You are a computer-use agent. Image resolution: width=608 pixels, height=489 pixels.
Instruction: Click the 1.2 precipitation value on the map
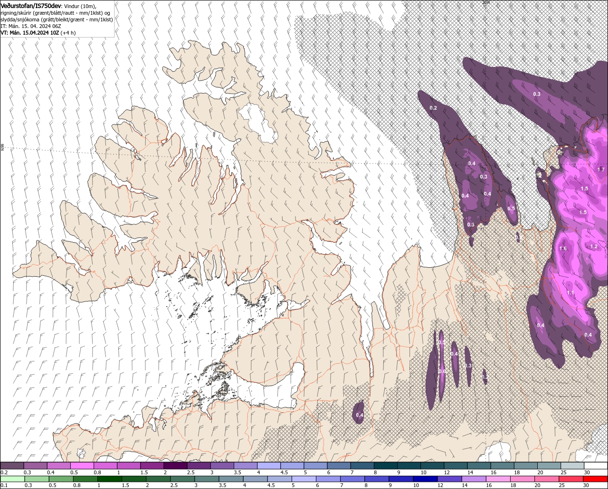[x=594, y=247]
